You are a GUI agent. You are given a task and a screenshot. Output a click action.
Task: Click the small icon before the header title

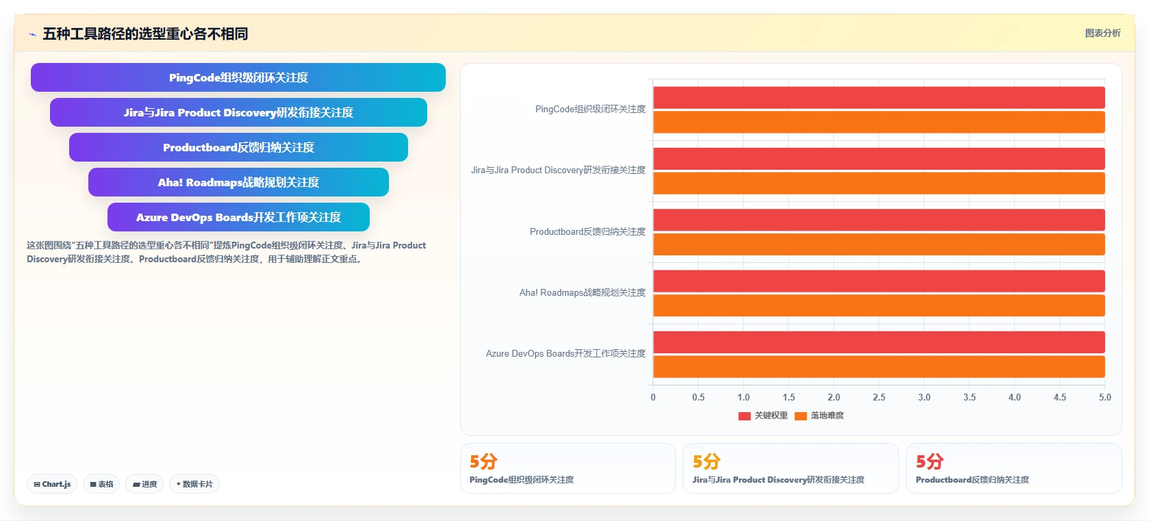32,34
